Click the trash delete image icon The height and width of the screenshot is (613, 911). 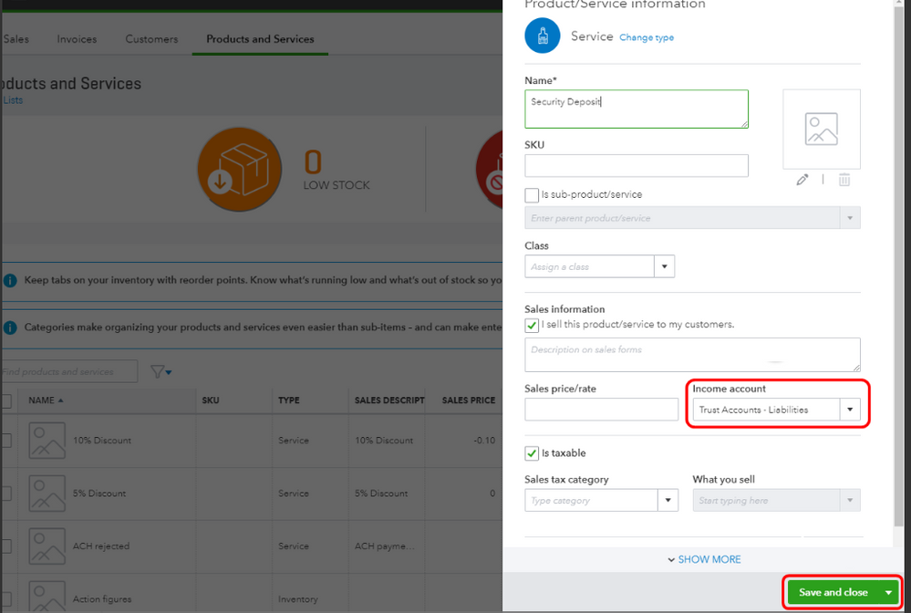pyautogui.click(x=844, y=180)
